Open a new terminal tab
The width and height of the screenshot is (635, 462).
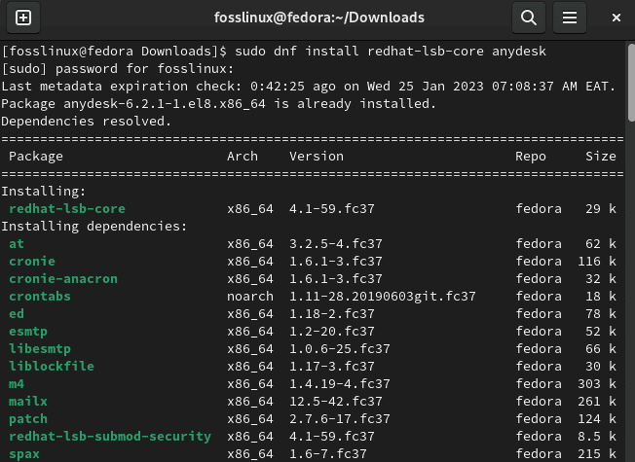23,18
